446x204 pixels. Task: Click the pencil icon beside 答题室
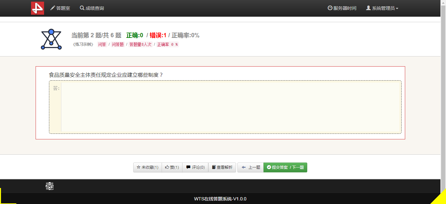[53, 8]
